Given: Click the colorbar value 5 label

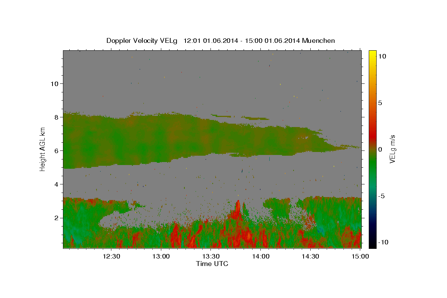Looking at the screenshot, I should 380,103.
